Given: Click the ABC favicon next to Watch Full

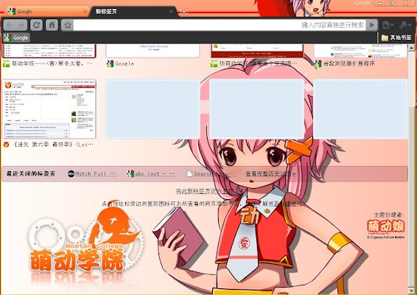Looking at the screenshot, I should pos(71,174).
